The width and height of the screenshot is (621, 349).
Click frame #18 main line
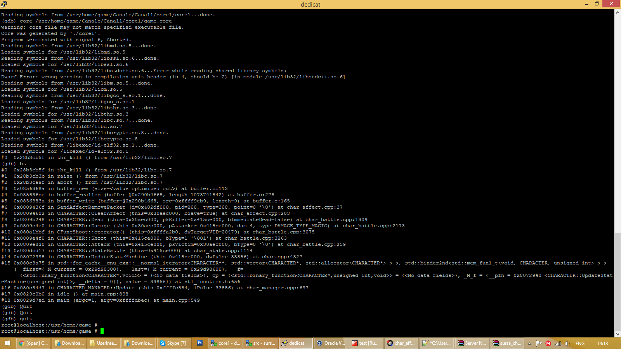101,300
